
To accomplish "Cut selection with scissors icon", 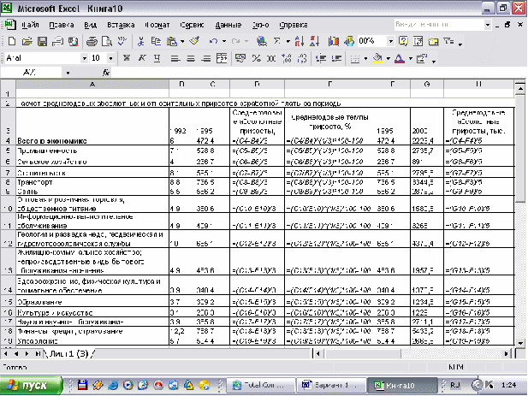I will click(140, 41).
